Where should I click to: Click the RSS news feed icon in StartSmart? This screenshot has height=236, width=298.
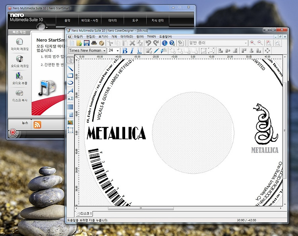click(x=37, y=125)
